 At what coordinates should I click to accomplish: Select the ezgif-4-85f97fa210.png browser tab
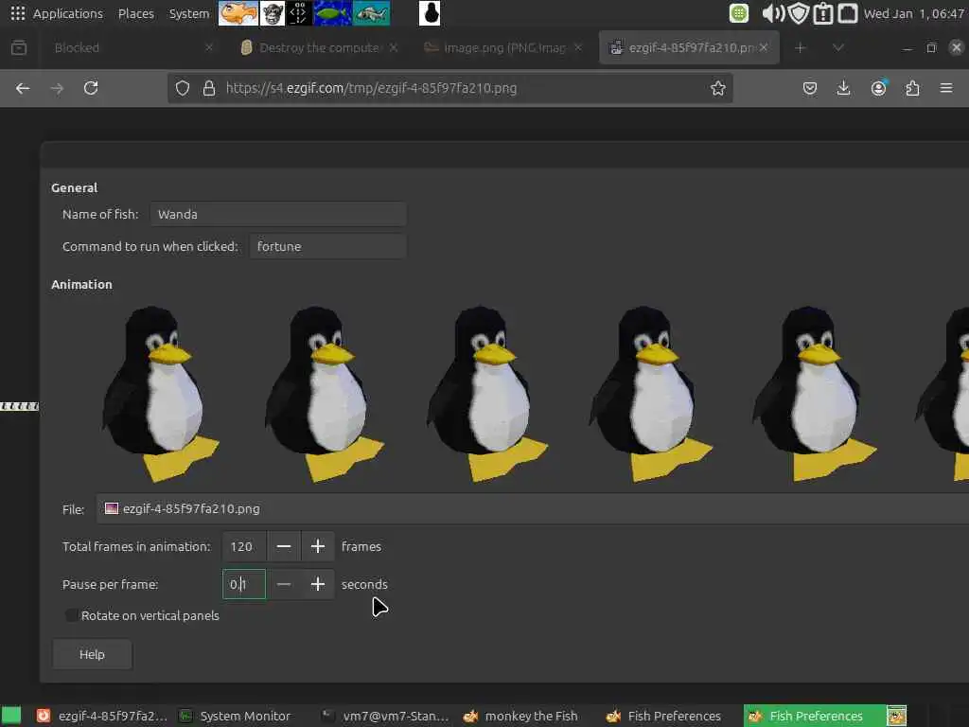(689, 47)
